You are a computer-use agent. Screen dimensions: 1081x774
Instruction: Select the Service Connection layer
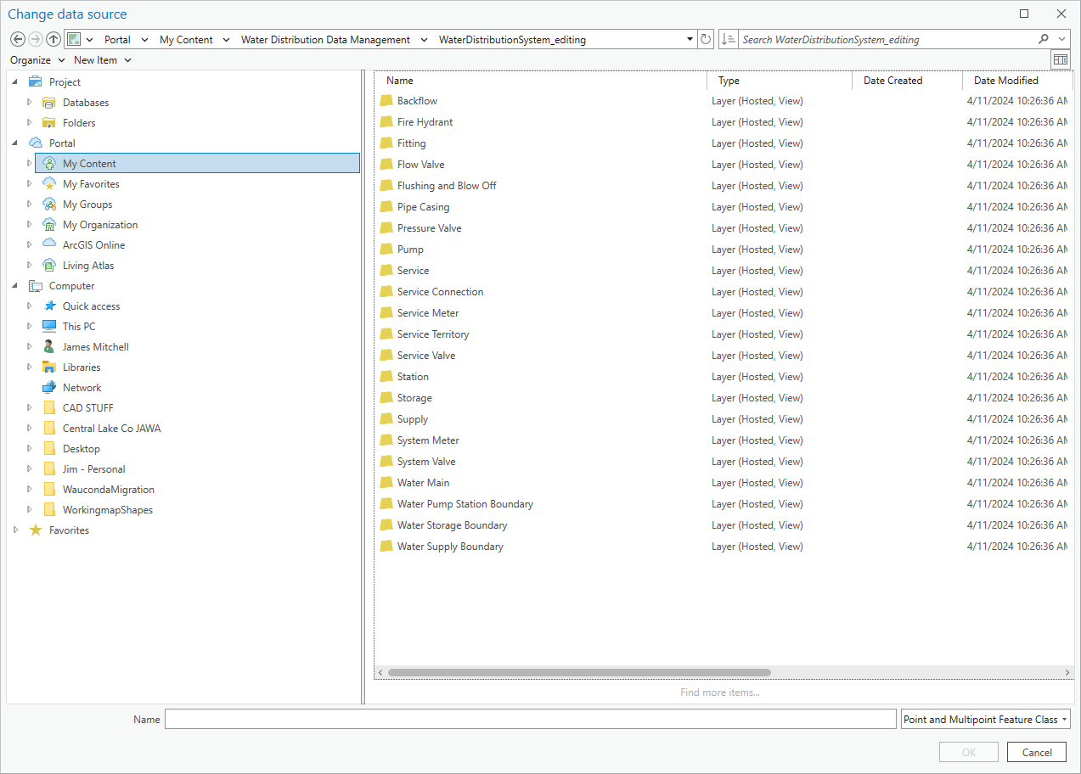440,292
